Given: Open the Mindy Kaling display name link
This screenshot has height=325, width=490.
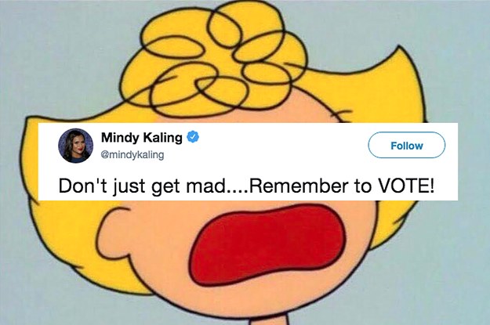Looking at the screenshot, I should tap(142, 137).
